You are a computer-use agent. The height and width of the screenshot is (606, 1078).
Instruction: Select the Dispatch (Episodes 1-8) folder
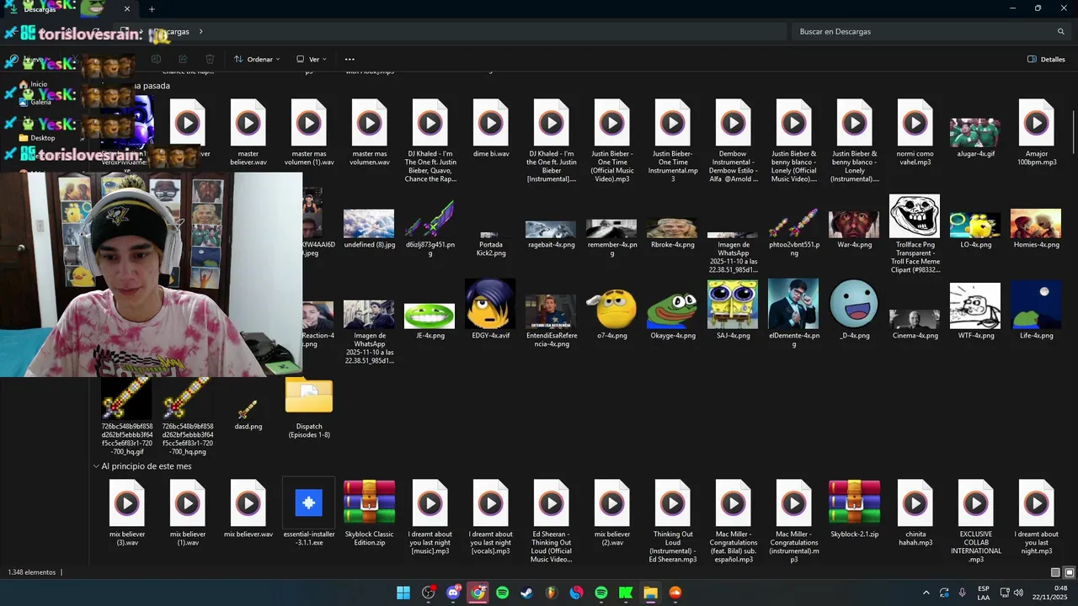tap(309, 408)
